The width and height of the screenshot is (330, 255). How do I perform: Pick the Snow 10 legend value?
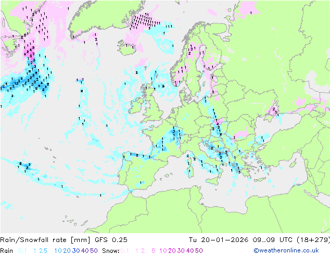point(163,251)
